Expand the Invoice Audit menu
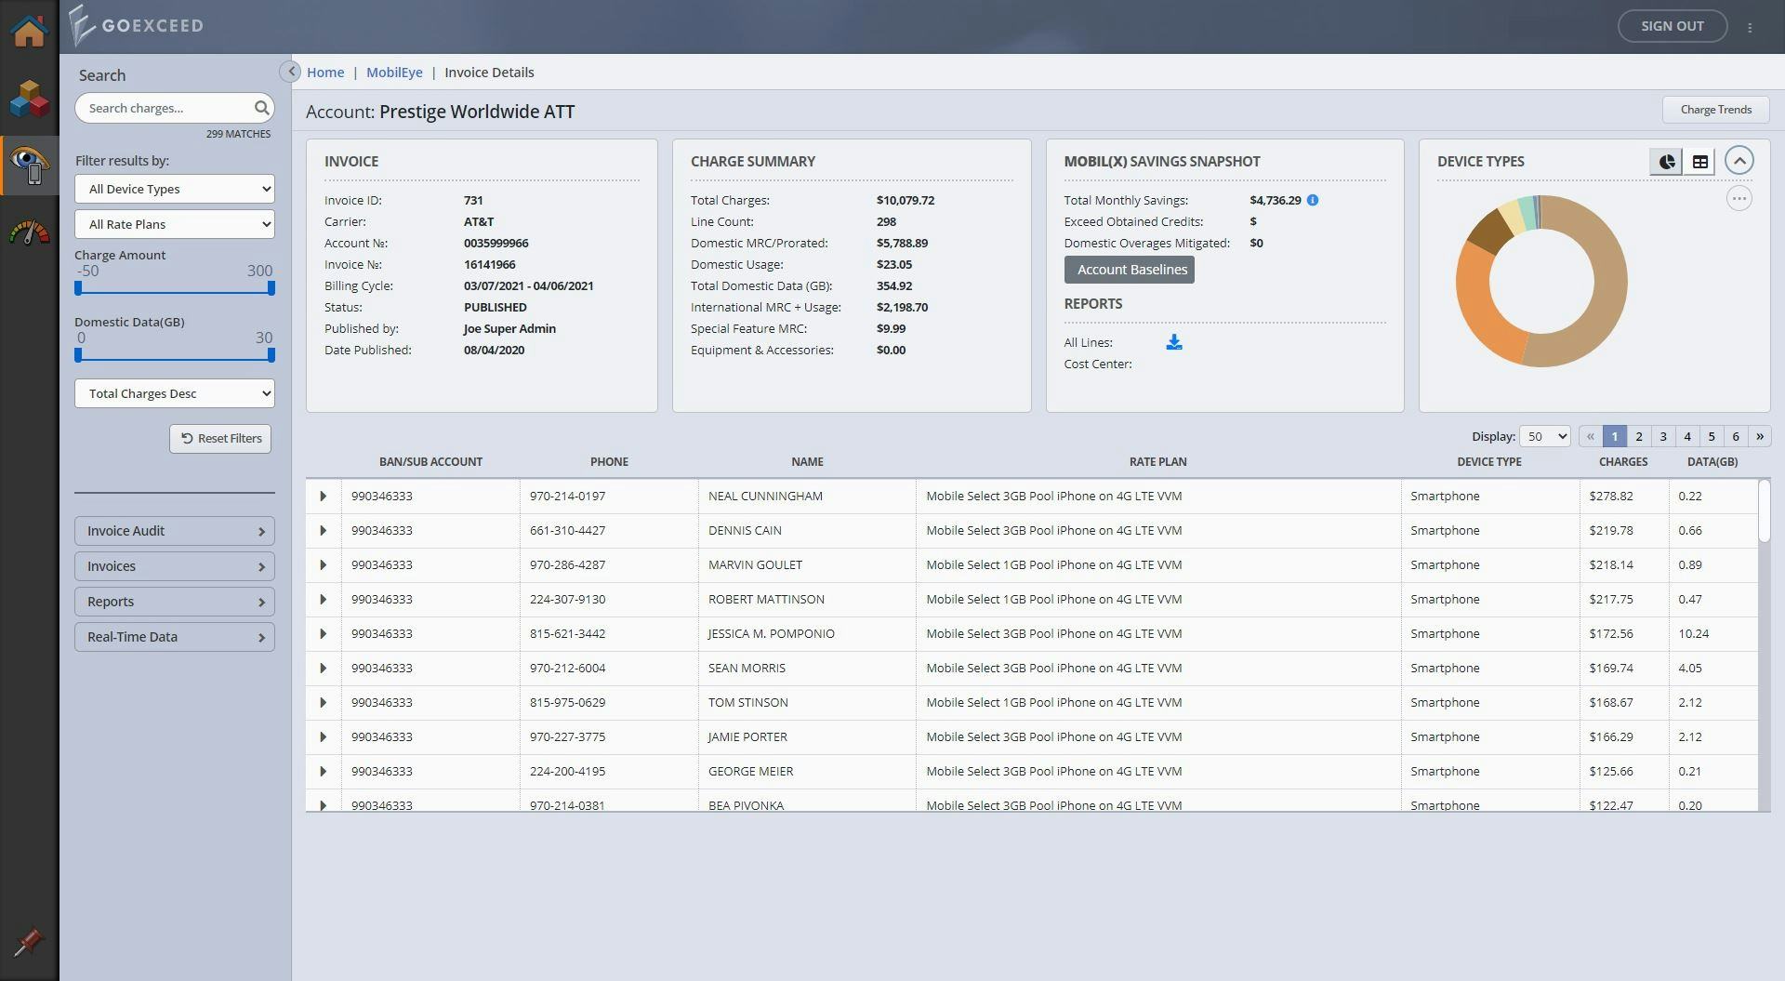The image size is (1785, 981). tap(175, 531)
